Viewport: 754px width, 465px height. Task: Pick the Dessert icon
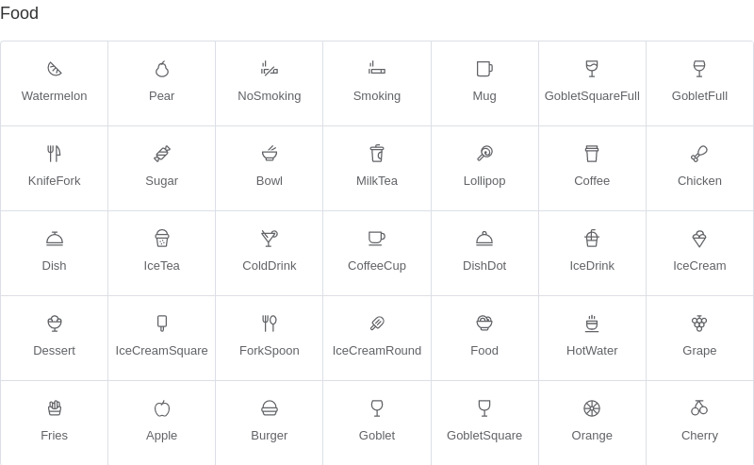coord(55,324)
